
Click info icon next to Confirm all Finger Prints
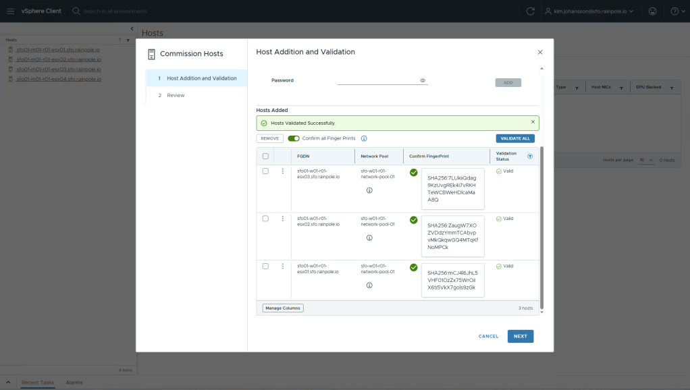(x=364, y=138)
